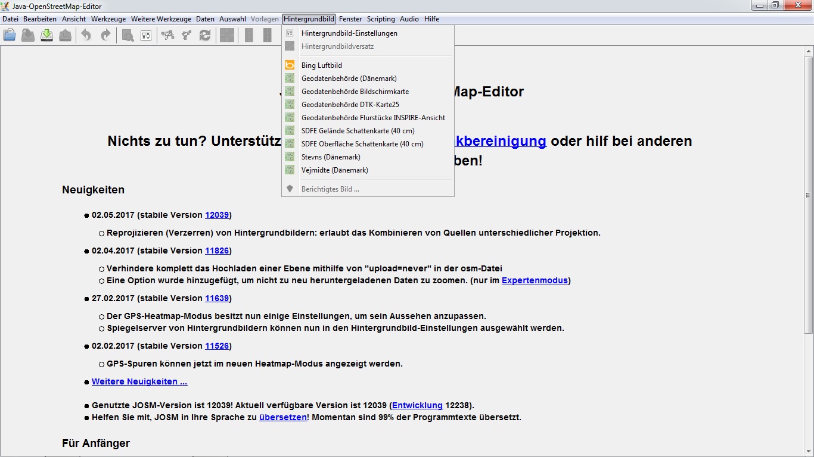Click the übersetzen link
Screen dimensions: 814x457
pyautogui.click(x=282, y=417)
